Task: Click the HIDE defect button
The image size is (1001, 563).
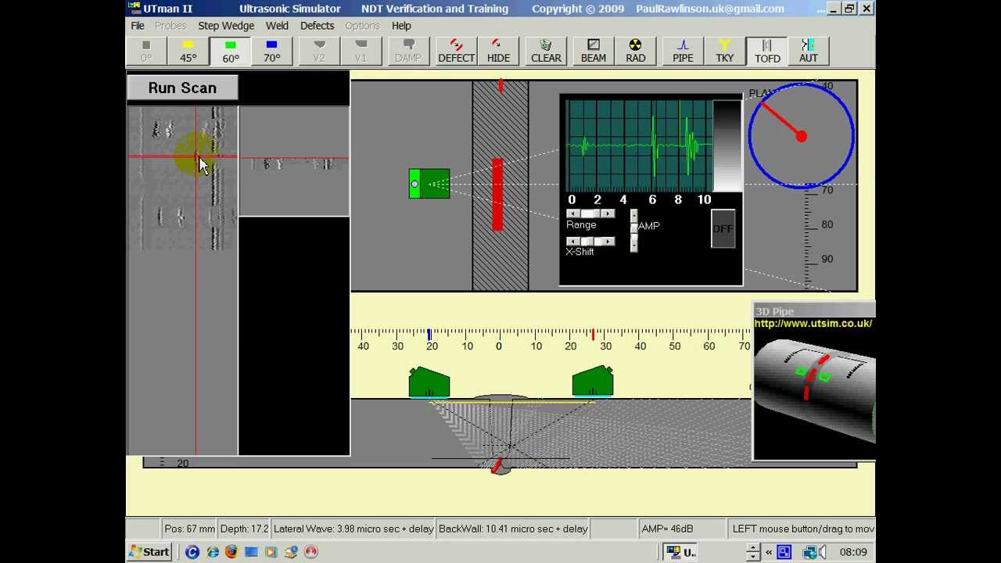Action: point(498,51)
